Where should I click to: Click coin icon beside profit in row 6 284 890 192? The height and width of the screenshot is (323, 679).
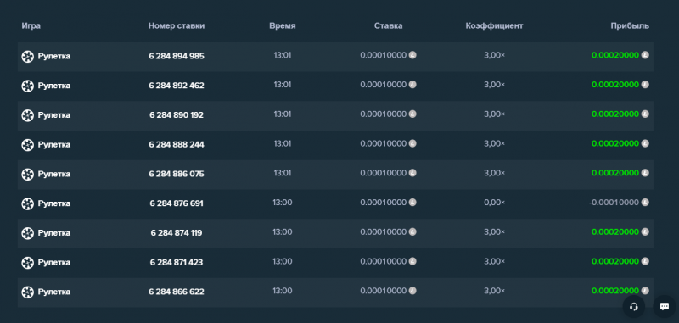[645, 114]
